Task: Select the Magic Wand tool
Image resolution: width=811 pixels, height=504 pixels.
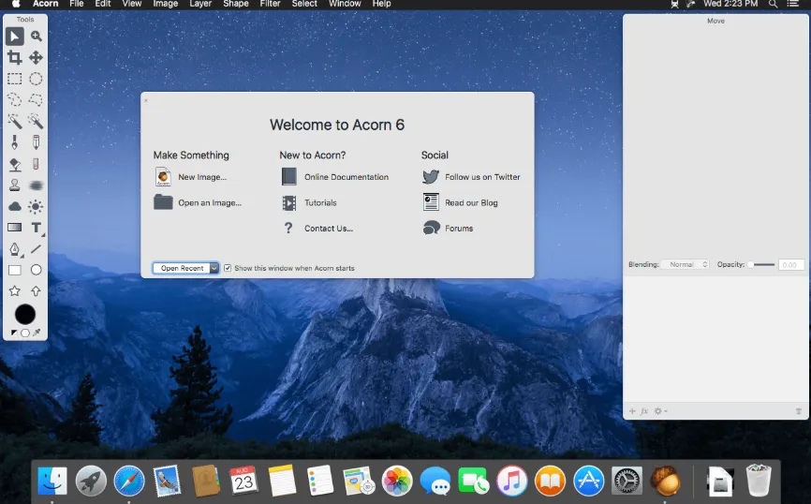Action: coord(14,121)
